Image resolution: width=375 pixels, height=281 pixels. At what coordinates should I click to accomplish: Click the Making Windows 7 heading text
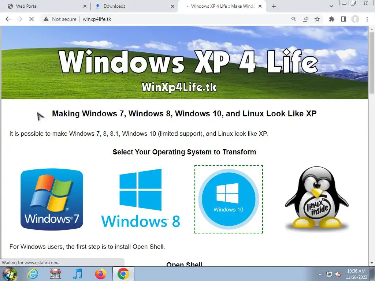(x=185, y=113)
